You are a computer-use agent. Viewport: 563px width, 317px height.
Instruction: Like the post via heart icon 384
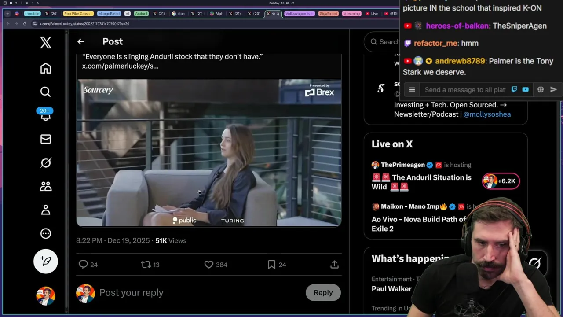click(x=216, y=265)
